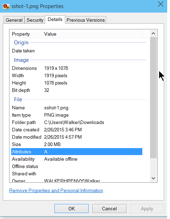This screenshot has height=219, width=170.
Task: Switch to the General tab
Action: point(14,20)
